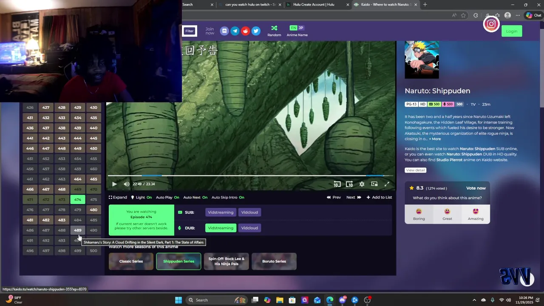Select the SUB Vidstreaming server

221,212
